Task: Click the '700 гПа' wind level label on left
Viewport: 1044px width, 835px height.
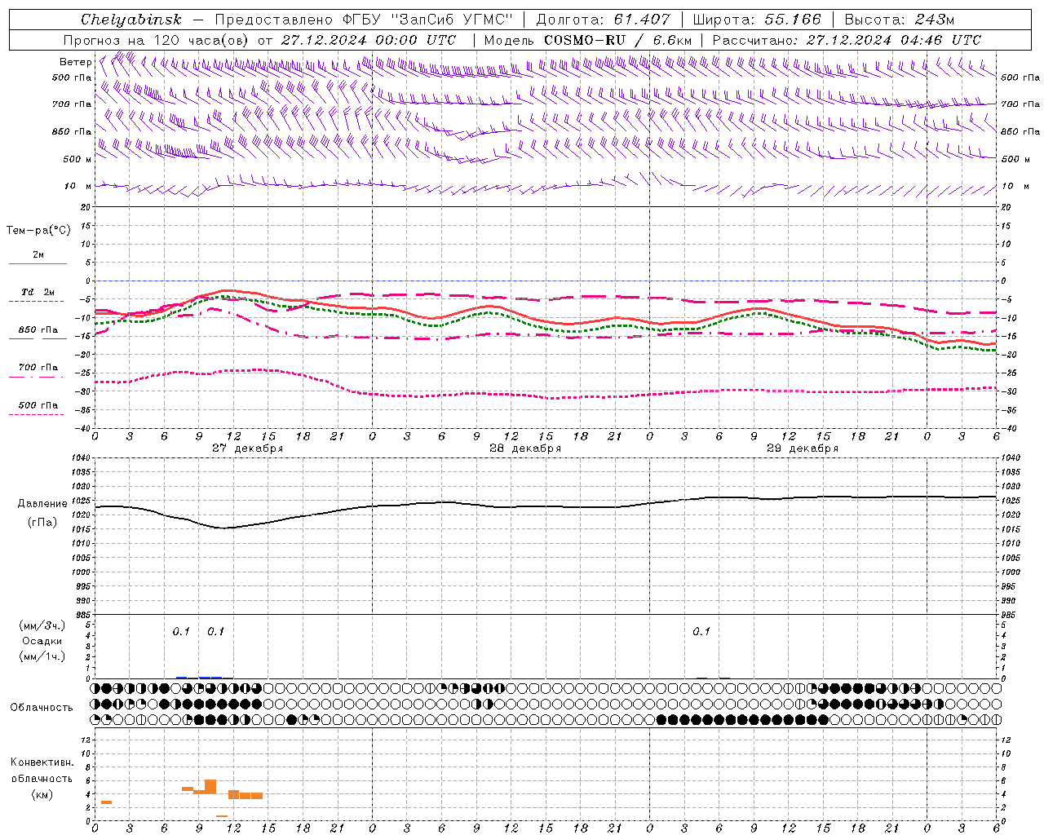Action: pos(72,104)
